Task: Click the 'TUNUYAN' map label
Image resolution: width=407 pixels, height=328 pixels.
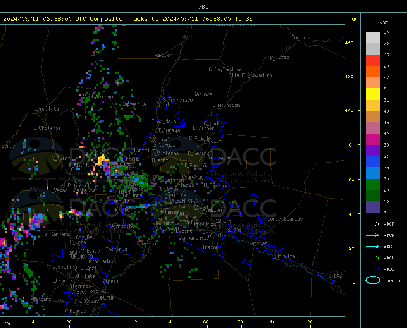Action: point(105,298)
